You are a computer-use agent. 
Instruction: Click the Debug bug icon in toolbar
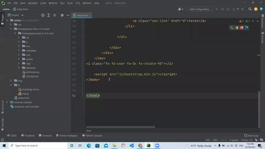pyautogui.click(x=223, y=9)
